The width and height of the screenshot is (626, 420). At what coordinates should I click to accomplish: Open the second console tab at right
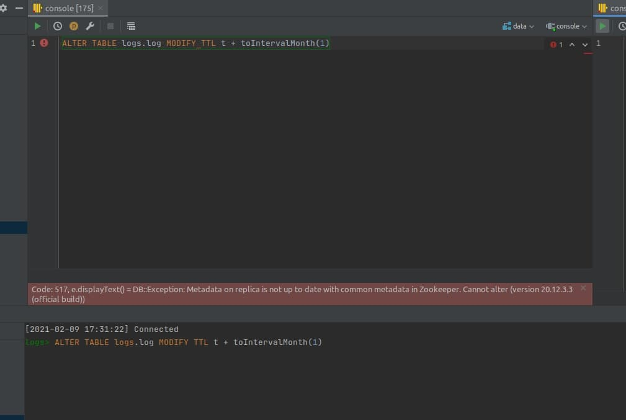click(611, 8)
